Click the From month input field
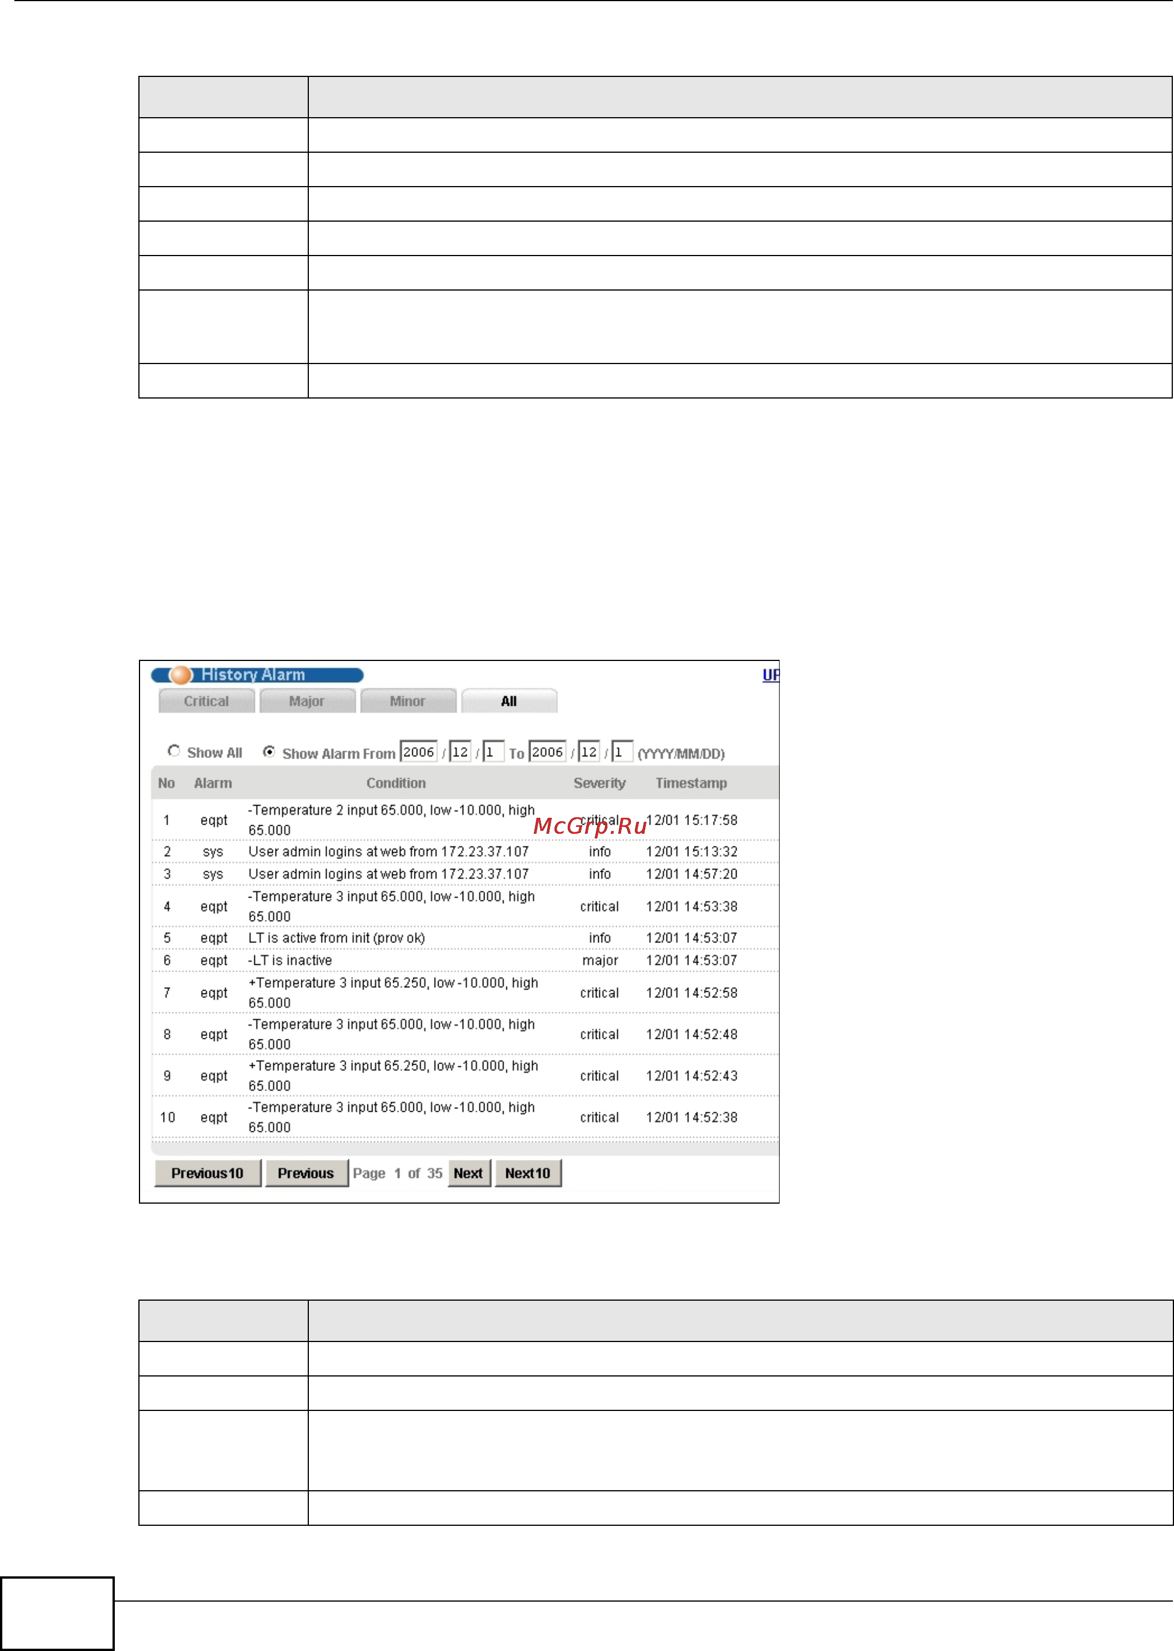 (460, 751)
